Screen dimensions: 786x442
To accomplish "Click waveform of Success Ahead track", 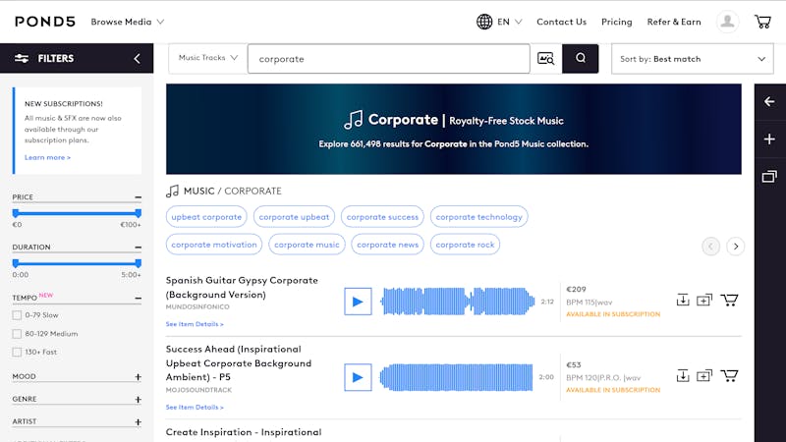I will (456, 377).
